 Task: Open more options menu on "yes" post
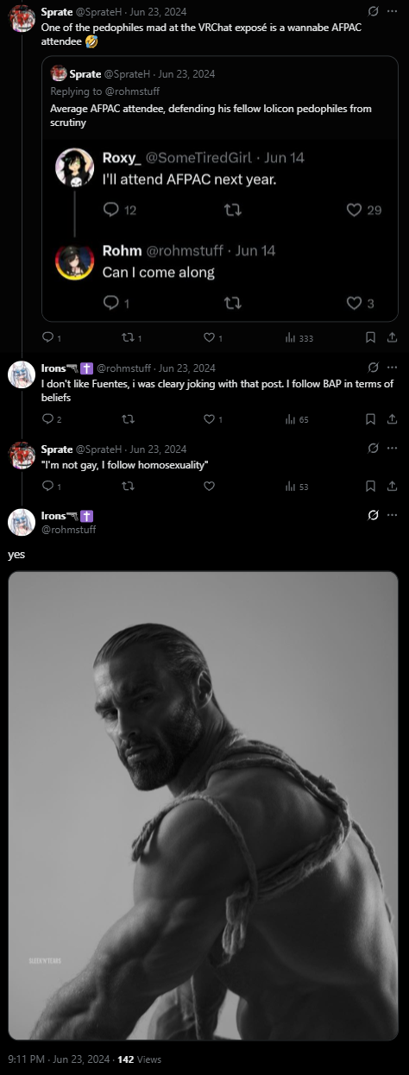click(x=393, y=515)
